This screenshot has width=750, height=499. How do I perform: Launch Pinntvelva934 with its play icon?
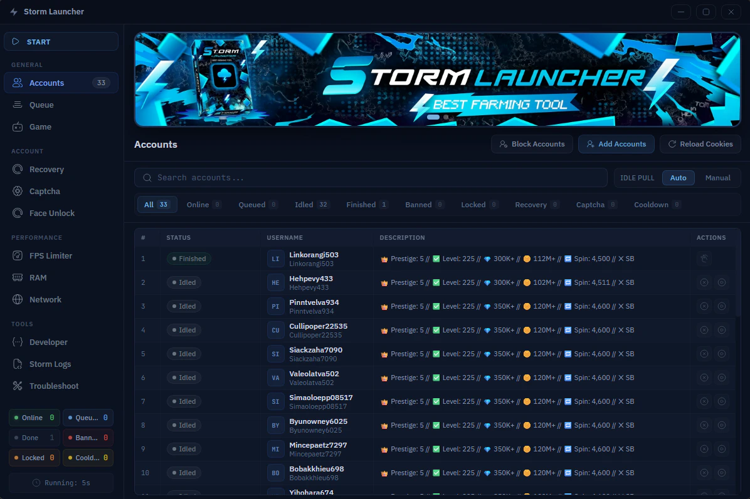click(722, 306)
